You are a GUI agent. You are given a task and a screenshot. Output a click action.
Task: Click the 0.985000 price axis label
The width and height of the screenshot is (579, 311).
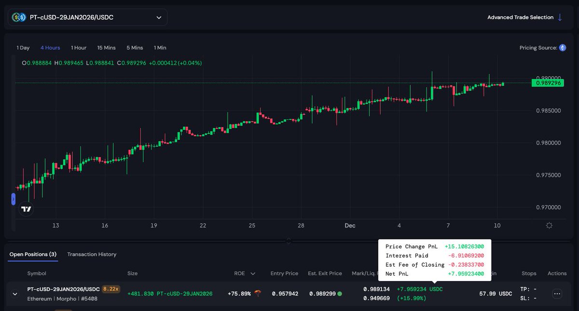click(x=549, y=110)
